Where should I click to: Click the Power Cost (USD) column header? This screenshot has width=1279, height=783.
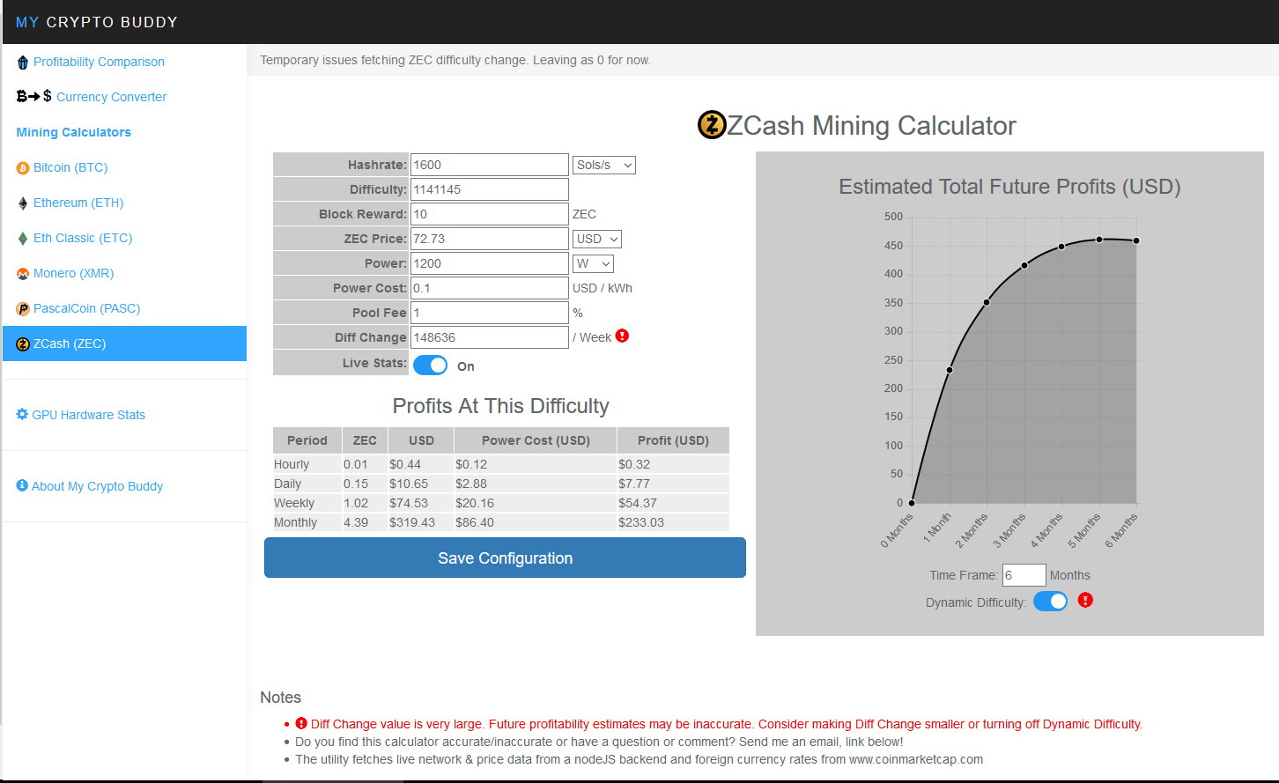point(536,440)
